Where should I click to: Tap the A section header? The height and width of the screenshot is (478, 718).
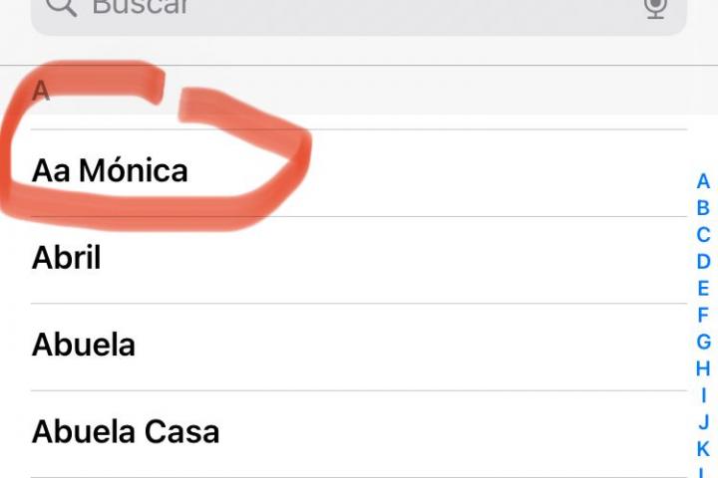tap(41, 92)
